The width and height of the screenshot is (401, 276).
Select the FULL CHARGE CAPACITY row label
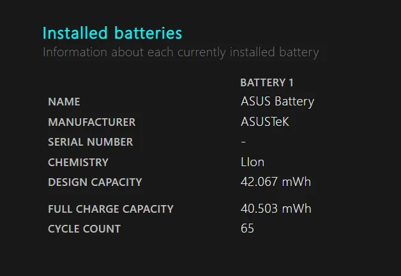110,209
